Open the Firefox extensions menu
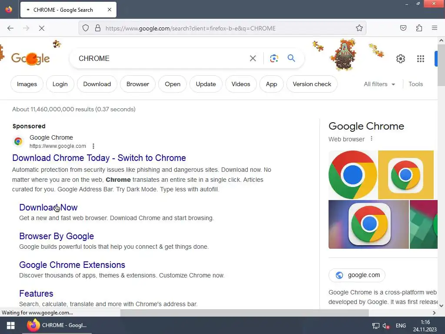This screenshot has height=334, width=445. tap(419, 28)
